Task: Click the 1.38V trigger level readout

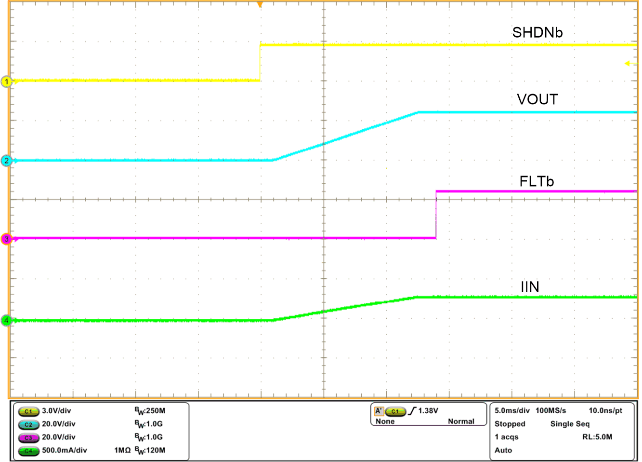Action: coord(428,411)
